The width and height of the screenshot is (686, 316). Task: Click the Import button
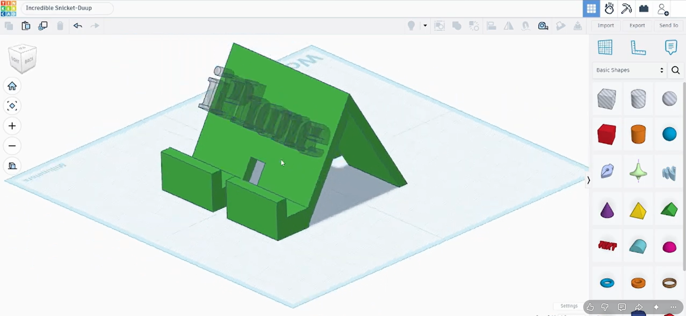606,25
